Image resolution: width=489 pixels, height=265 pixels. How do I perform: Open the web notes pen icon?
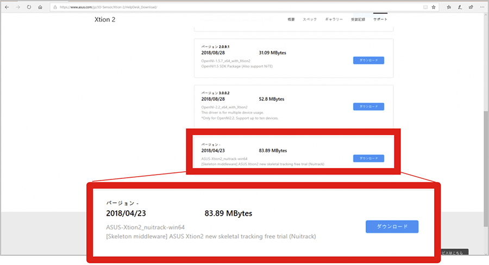pyautogui.click(x=460, y=7)
